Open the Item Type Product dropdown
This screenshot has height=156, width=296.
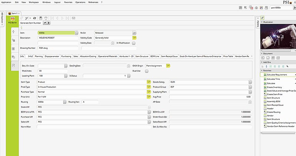(149, 82)
